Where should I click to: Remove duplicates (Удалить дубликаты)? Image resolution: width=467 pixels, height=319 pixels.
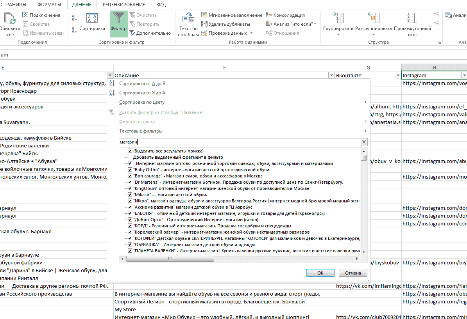coord(226,24)
